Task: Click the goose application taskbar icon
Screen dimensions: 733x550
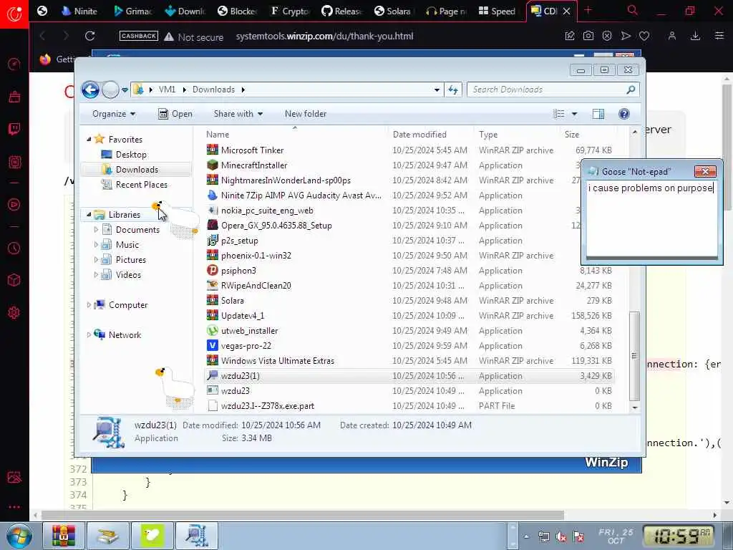Action: [152, 536]
